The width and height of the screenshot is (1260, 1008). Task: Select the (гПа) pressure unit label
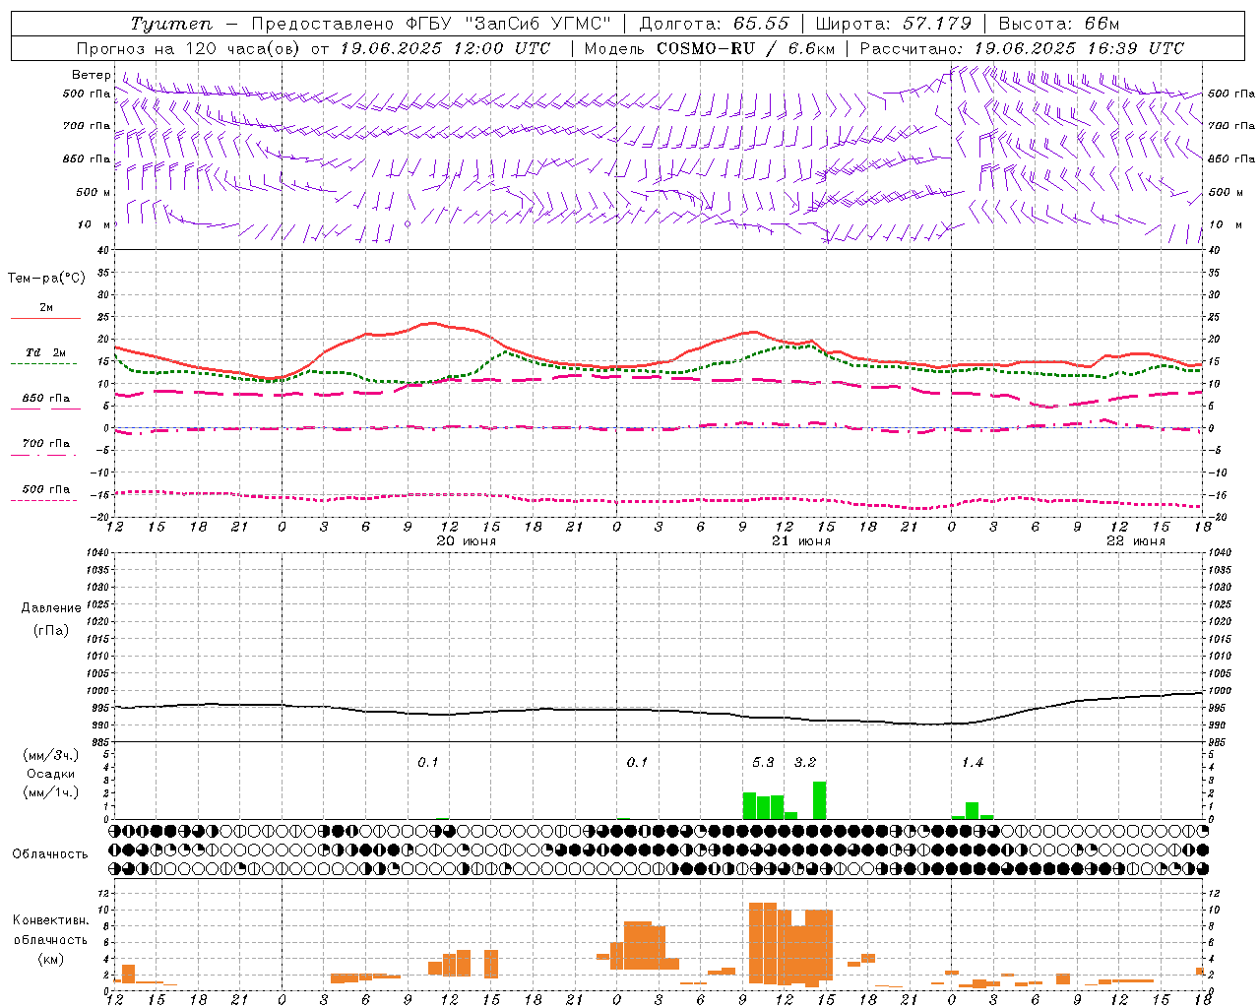click(x=51, y=630)
